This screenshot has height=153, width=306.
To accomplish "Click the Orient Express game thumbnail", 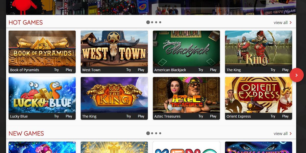I will tap(259, 95).
